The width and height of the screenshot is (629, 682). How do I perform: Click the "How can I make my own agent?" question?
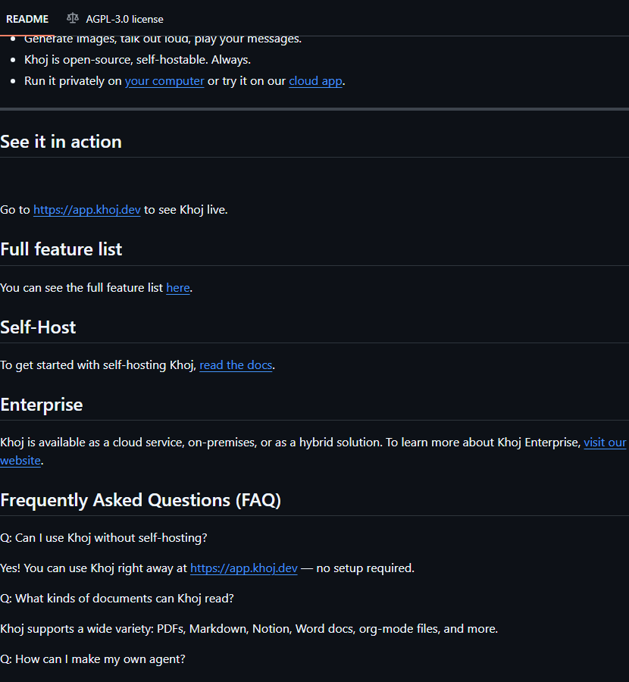coord(92,659)
